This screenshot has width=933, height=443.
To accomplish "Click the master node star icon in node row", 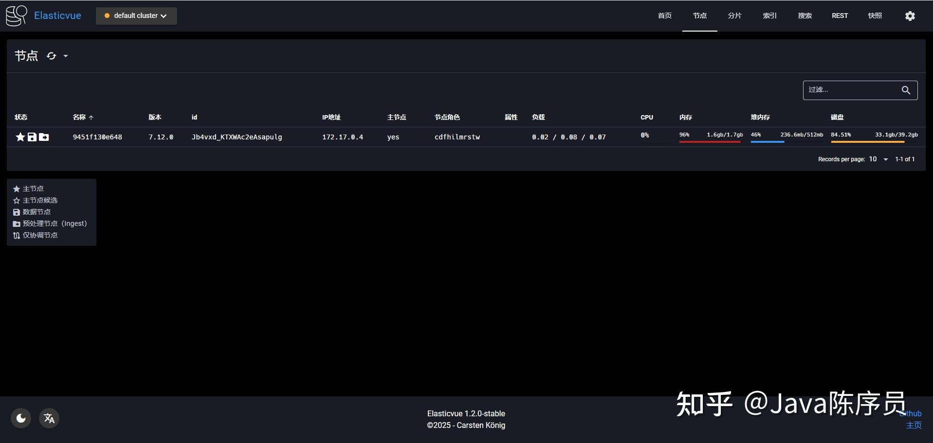I will tap(20, 137).
